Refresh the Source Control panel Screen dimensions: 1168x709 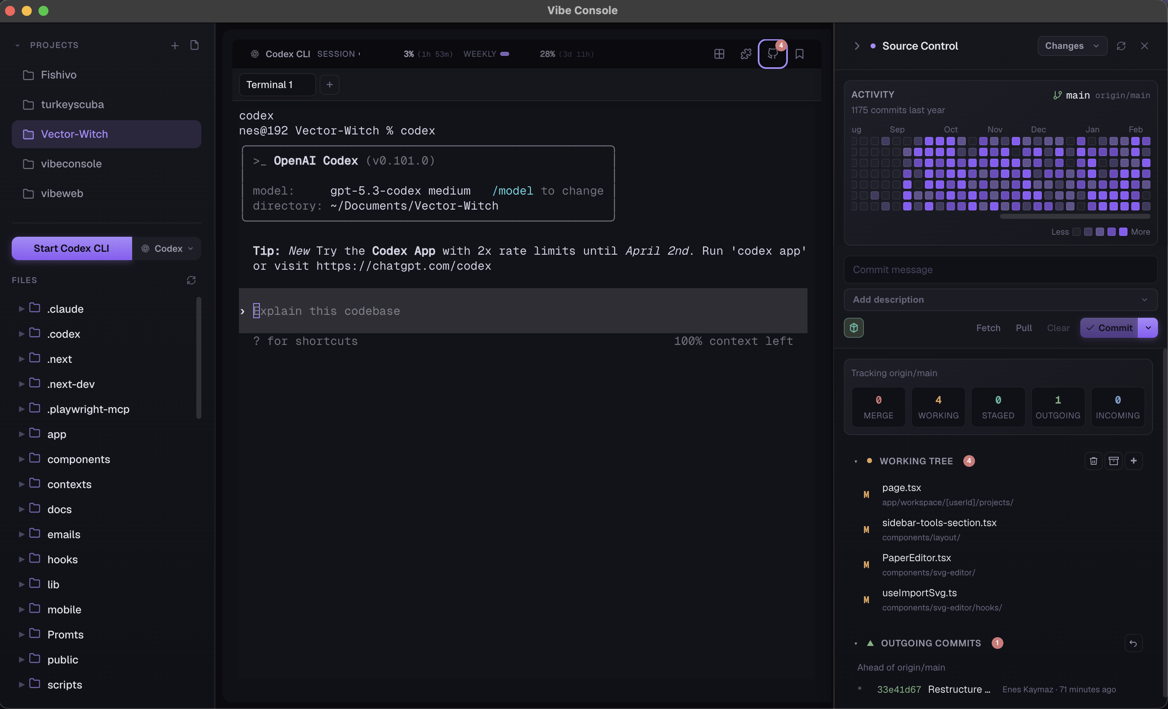[x=1121, y=46]
